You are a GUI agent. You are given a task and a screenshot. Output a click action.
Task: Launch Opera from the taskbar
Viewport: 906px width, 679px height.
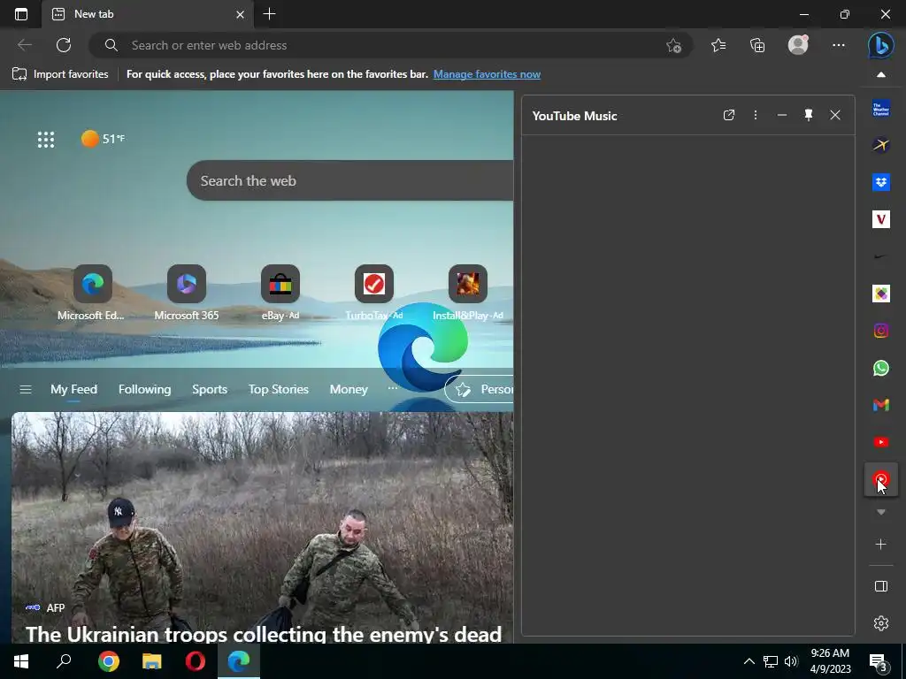coord(196,661)
